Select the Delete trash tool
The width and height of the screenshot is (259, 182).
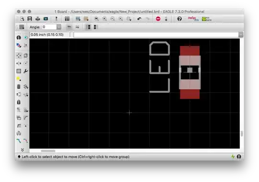[x=19, y=87]
